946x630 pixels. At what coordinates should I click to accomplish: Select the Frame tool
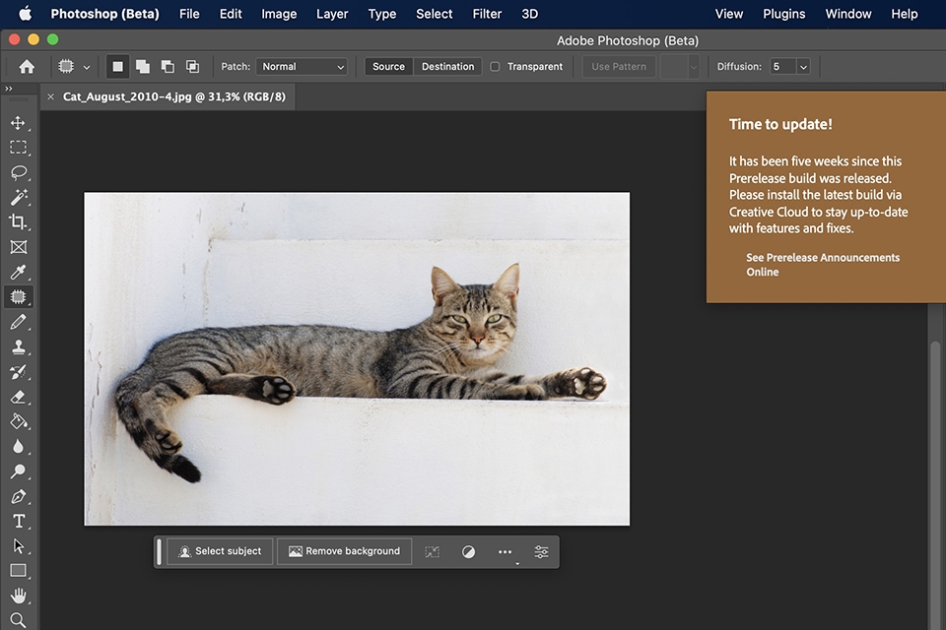point(18,247)
